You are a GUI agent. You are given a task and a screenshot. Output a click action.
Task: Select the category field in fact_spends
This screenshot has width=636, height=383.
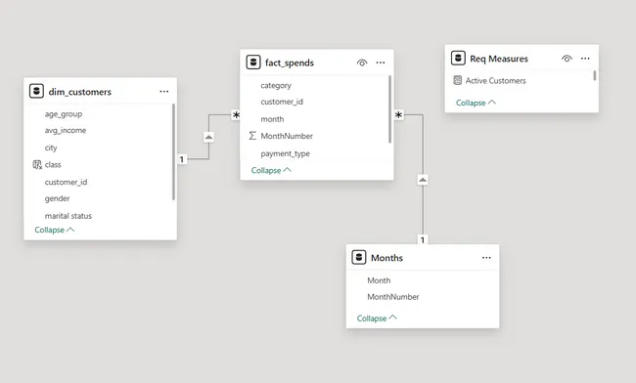click(276, 85)
